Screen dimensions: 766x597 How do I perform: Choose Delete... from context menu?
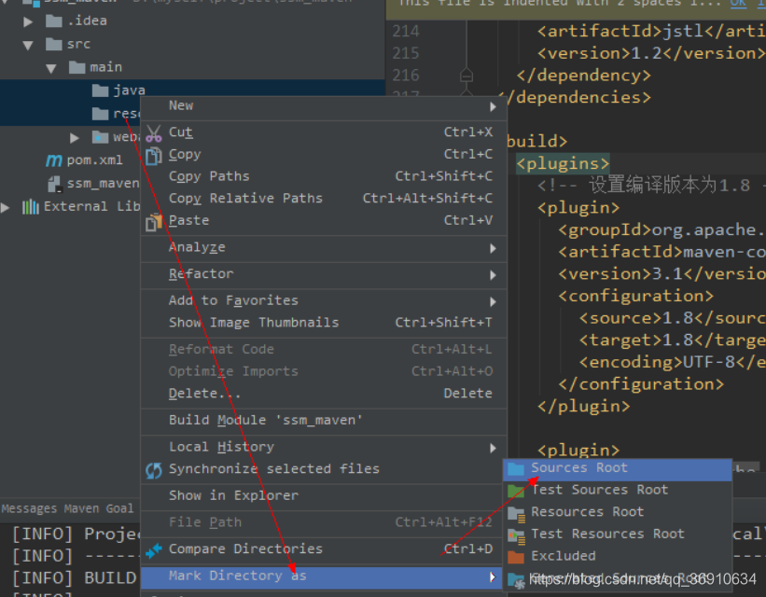(x=324, y=394)
